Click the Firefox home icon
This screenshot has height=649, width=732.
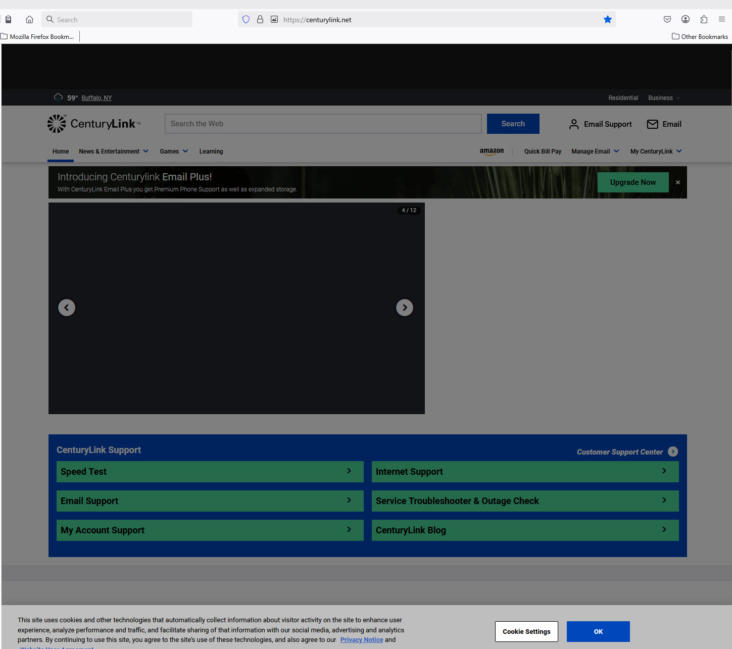click(29, 20)
